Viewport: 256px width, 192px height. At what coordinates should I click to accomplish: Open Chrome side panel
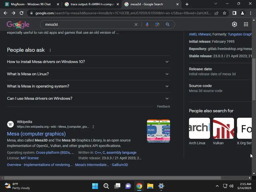[x=234, y=13]
